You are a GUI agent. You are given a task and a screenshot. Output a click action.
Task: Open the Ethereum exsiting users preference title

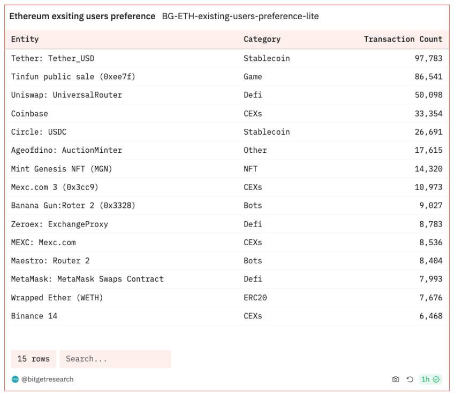(82, 17)
